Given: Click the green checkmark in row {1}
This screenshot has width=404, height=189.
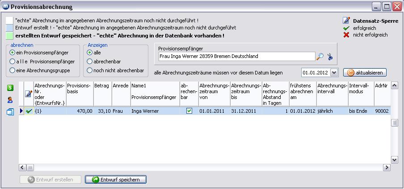Looking at the screenshot, I should (29, 111).
